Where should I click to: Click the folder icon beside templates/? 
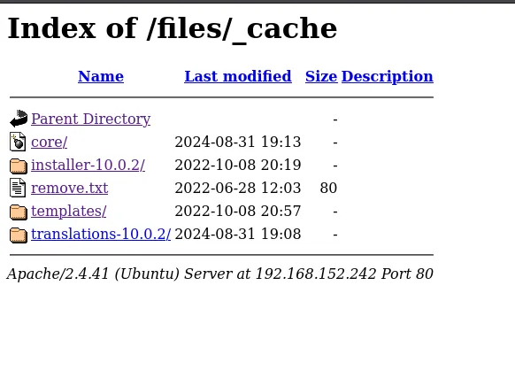tap(19, 212)
